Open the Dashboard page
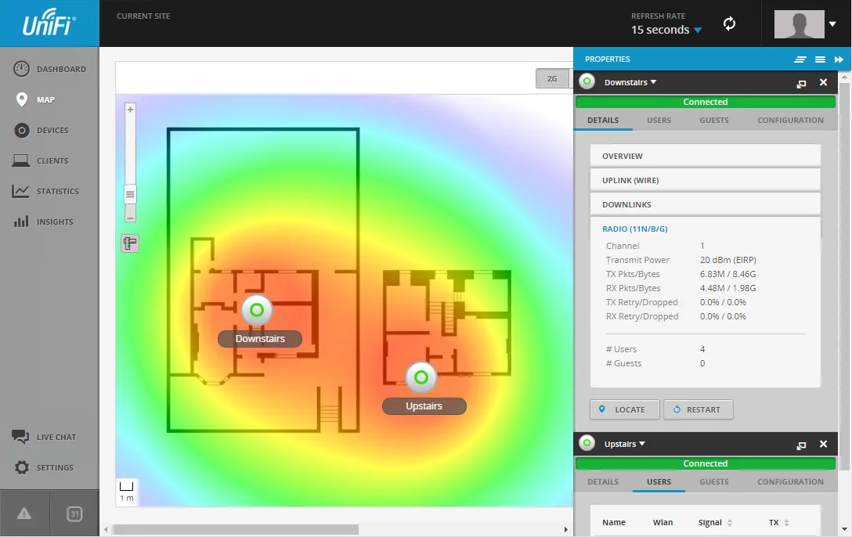This screenshot has height=537, width=852. 49,69
